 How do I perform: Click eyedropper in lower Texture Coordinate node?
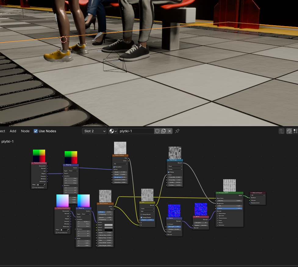coord(68,230)
